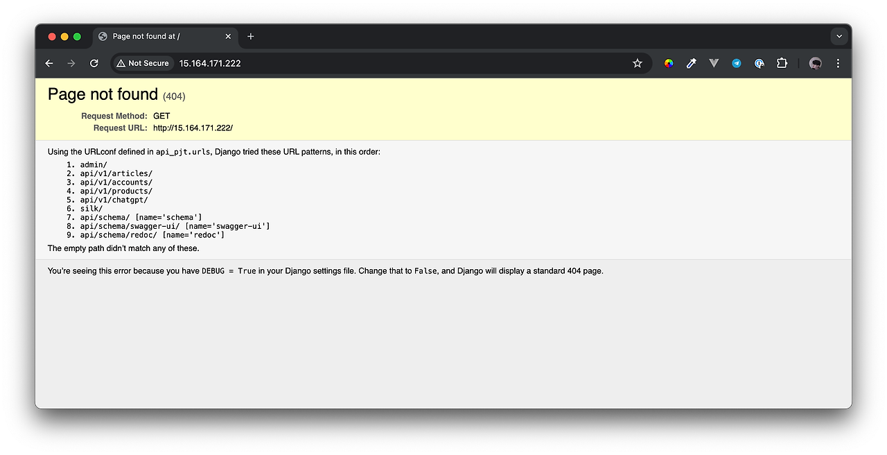Bookmark this page with the star icon
Screen dimensions: 887x455
(x=638, y=63)
